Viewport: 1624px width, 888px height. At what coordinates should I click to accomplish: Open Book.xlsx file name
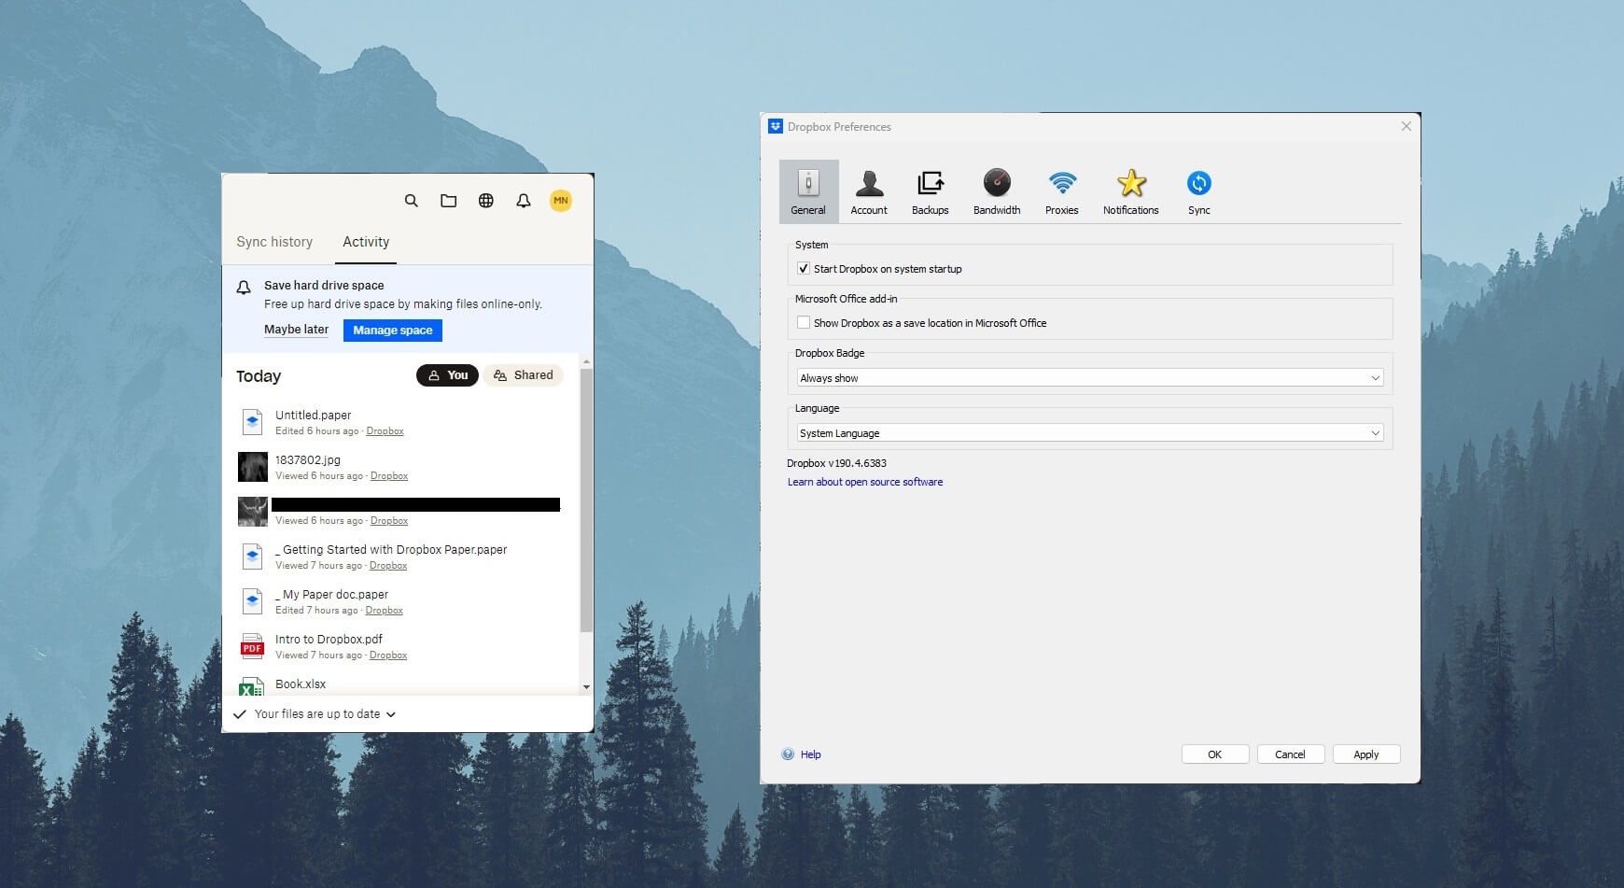pyautogui.click(x=301, y=684)
